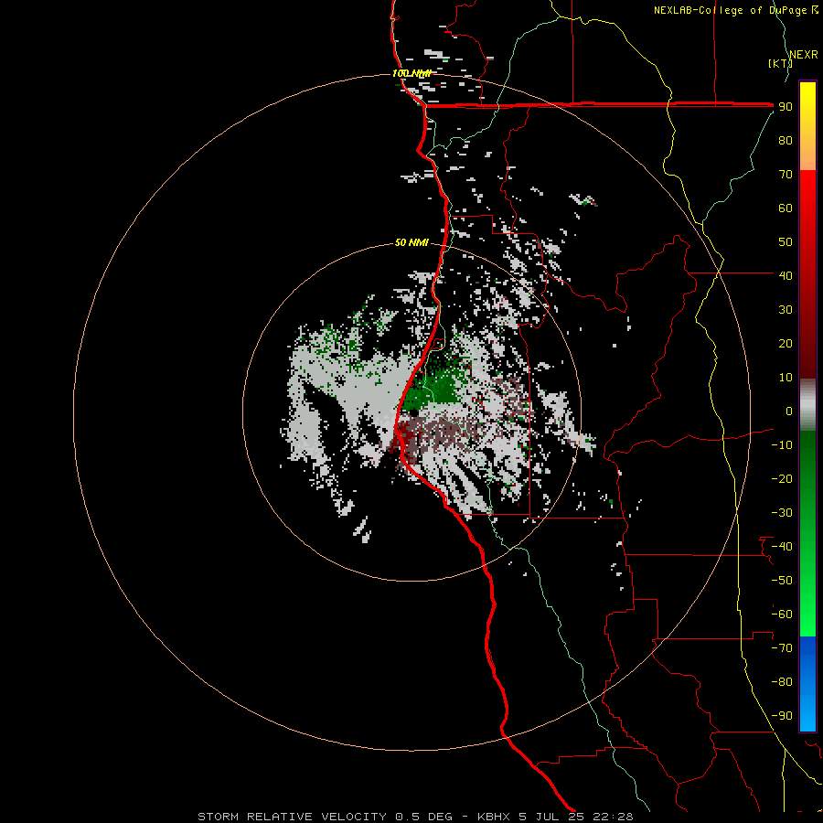823x823 pixels.
Task: Click "0.5 DEG" elevation text in caption
Action: (423, 817)
